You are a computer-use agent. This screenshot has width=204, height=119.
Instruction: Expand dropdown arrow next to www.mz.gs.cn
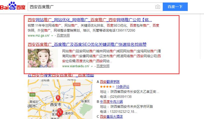coord(52,36)
